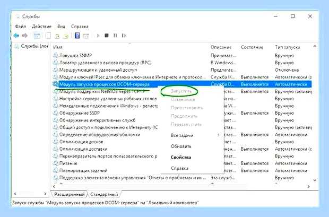Click the Службы title bar app icon
This screenshot has width=329, height=217.
point(18,16)
